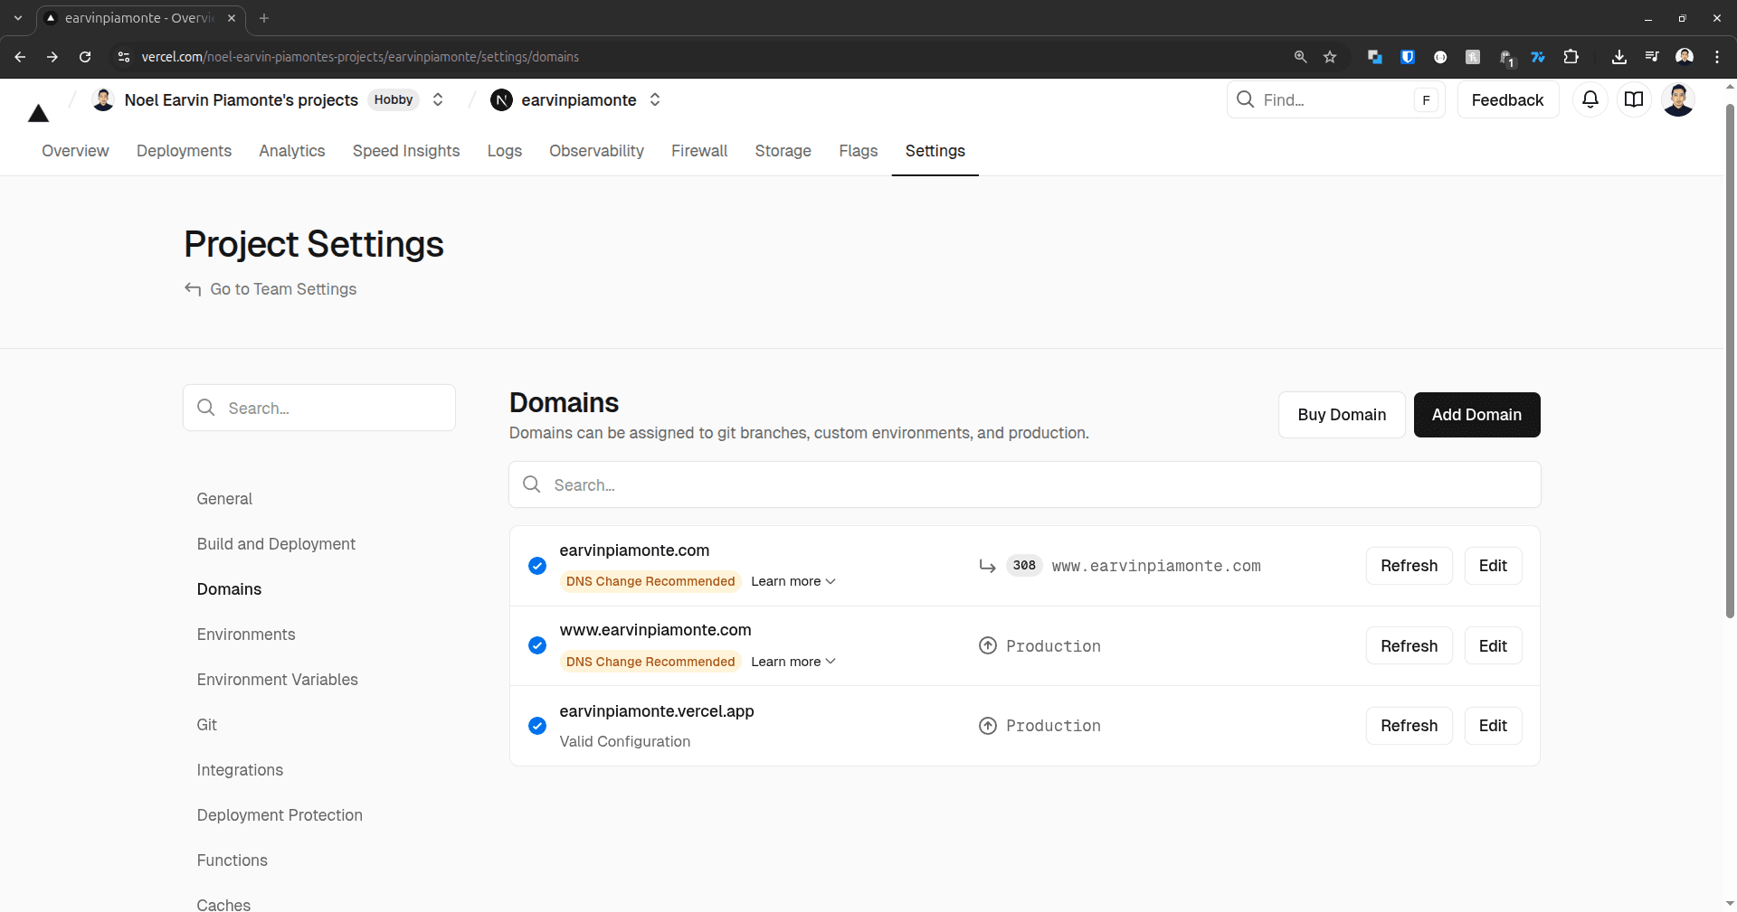
Task: Open the earvinpiamonte project switcher
Action: pyautogui.click(x=655, y=99)
